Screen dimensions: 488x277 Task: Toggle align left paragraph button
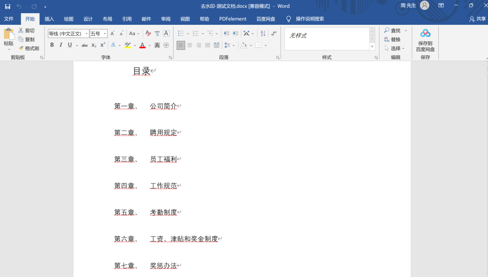181,45
